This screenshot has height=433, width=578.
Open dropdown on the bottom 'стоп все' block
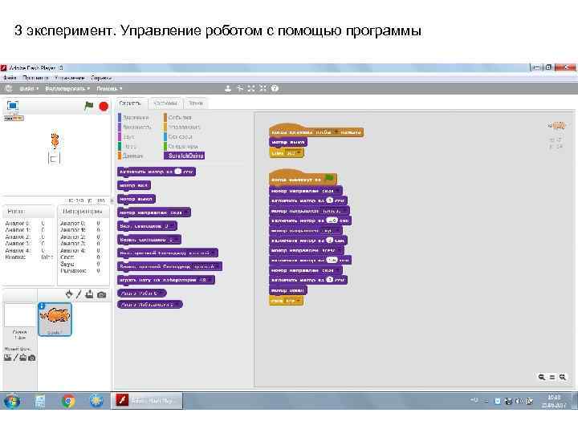(298, 301)
